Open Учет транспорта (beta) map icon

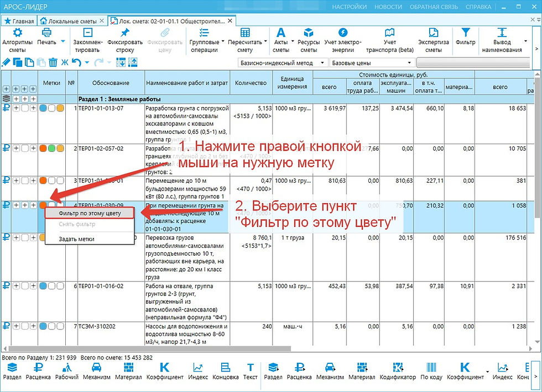[x=389, y=33]
